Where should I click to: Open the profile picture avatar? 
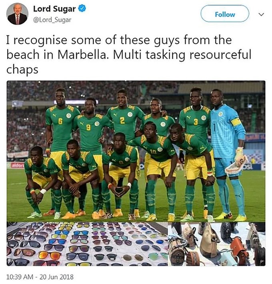tap(18, 14)
